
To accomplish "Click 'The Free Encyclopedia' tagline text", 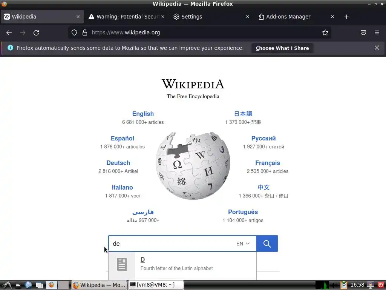I will [x=193, y=96].
